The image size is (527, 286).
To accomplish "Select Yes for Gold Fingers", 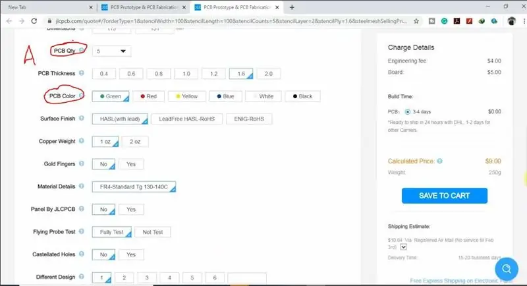I will tap(131, 164).
